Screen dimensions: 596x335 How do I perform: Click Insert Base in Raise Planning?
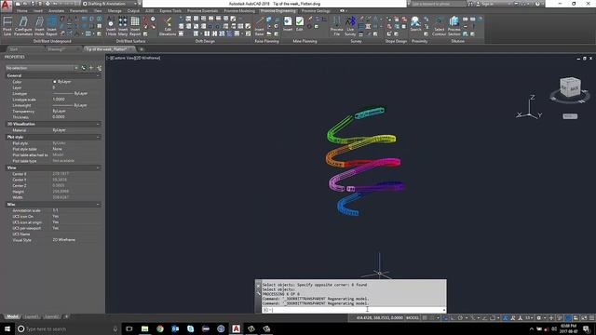point(259,26)
